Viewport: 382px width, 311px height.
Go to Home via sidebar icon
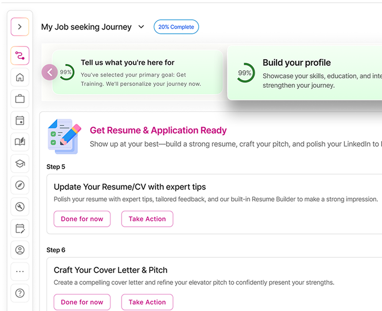(20, 78)
